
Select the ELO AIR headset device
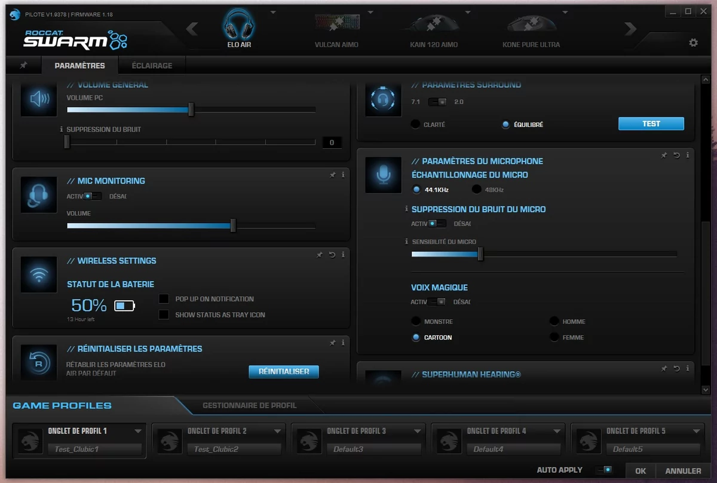pyautogui.click(x=238, y=27)
